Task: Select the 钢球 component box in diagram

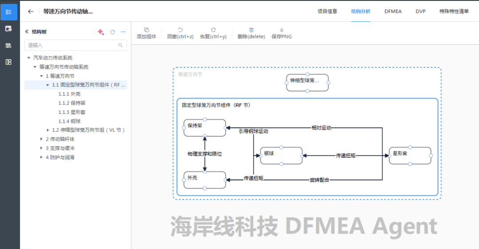Action: tap(281, 156)
